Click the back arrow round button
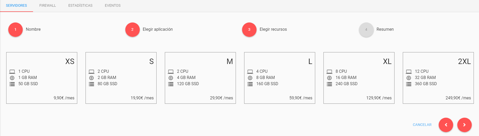Viewport: 479px width, 136px height. [446, 125]
